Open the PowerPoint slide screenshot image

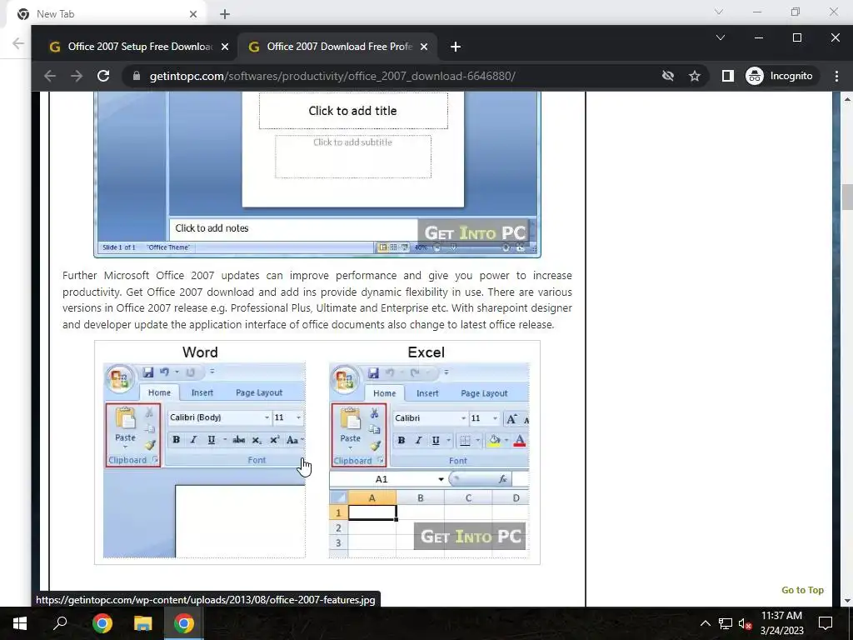click(317, 174)
